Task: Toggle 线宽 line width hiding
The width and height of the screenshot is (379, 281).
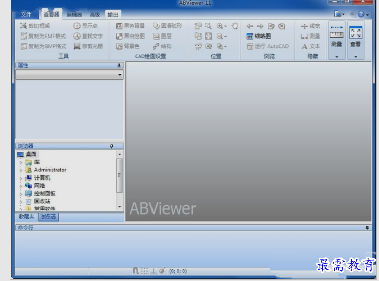Action: [311, 26]
